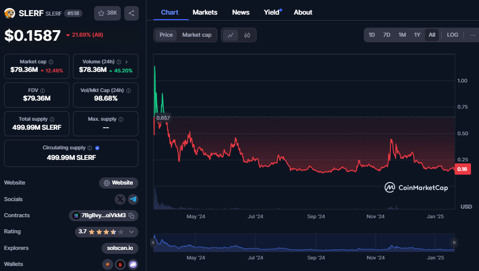Image resolution: width=479 pixels, height=271 pixels.
Task: Add SLERF to watchlist via star button
Action: (107, 13)
